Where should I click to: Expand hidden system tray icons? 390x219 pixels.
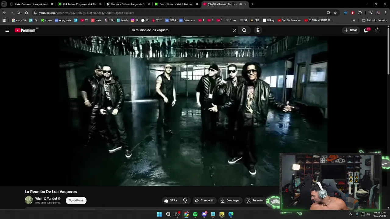[350, 214]
